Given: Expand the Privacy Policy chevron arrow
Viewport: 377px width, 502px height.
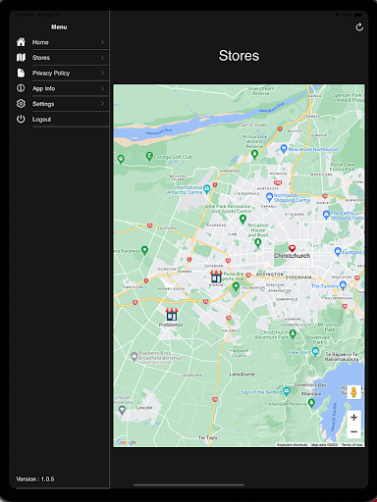Looking at the screenshot, I should 102,73.
